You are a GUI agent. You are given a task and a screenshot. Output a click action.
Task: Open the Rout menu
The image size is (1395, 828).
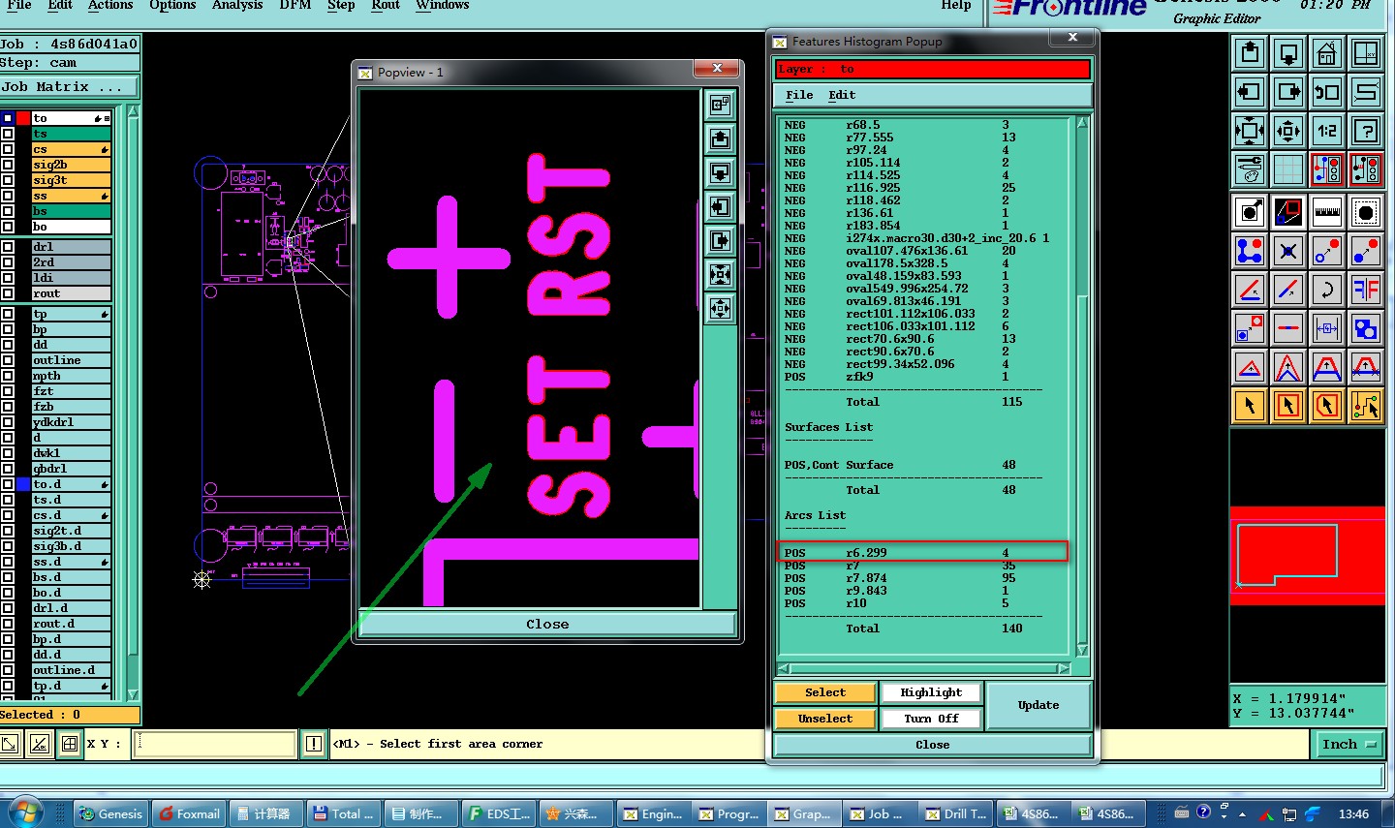[x=386, y=5]
